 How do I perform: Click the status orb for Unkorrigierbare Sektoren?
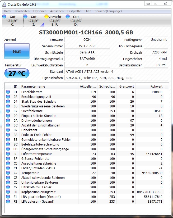tap(8, 182)
